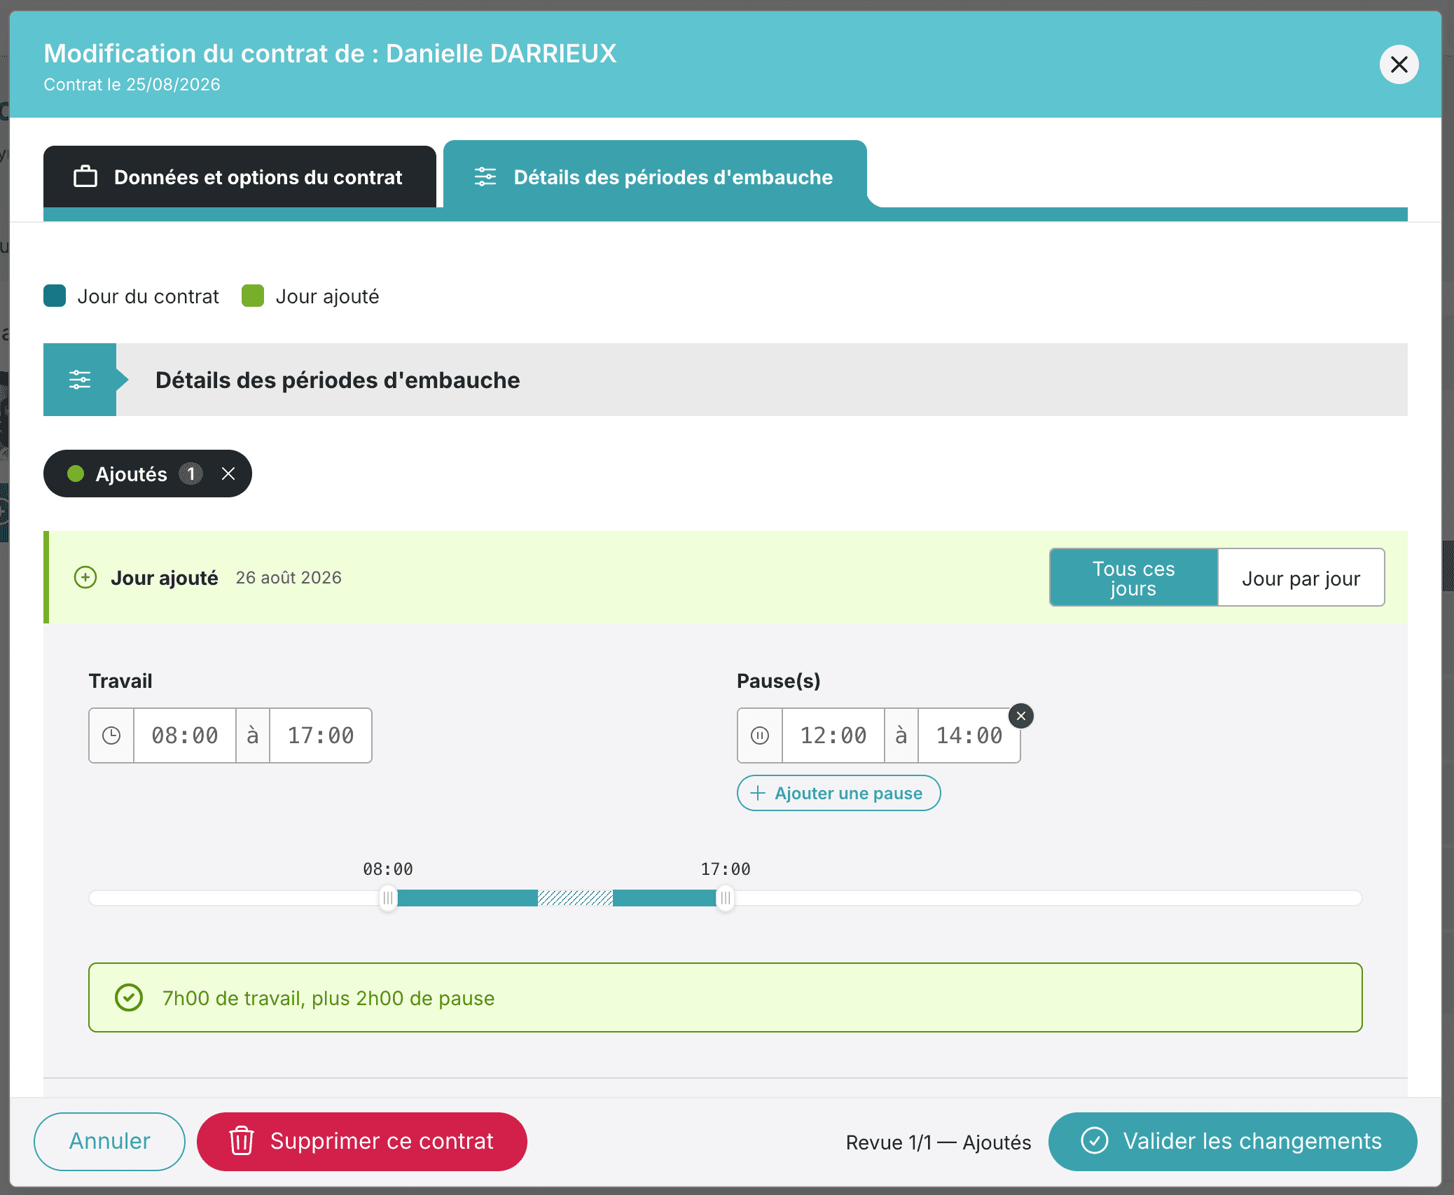The image size is (1454, 1195).
Task: Click the pause icon in the Pause(s) field
Action: point(760,735)
